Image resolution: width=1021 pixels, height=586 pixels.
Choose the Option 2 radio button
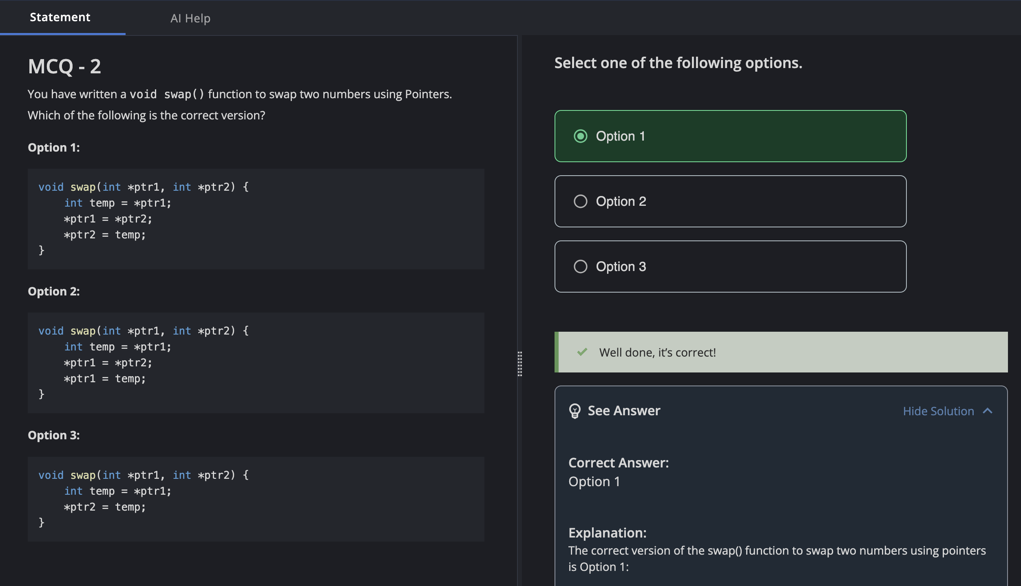pyautogui.click(x=580, y=201)
